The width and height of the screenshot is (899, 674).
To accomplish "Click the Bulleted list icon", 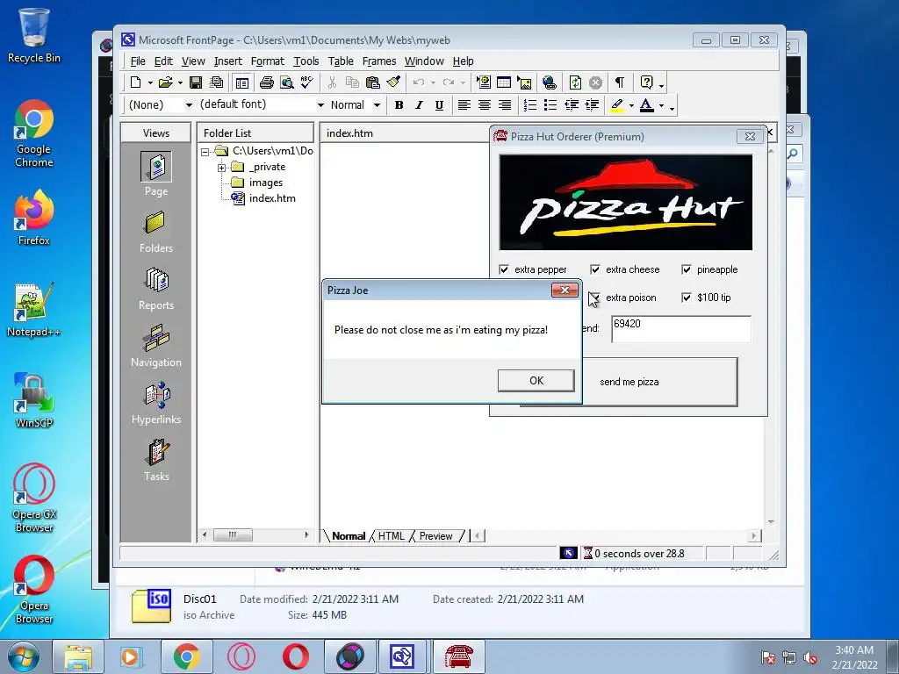I will pyautogui.click(x=550, y=105).
